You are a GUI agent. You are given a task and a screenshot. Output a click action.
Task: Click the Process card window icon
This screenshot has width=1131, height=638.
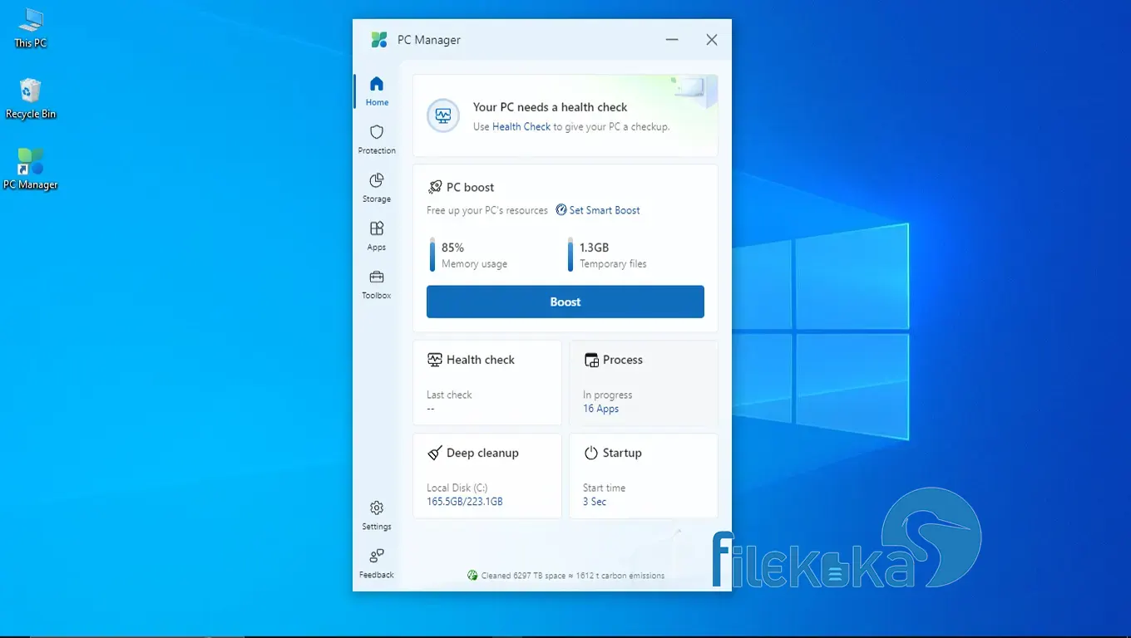pyautogui.click(x=591, y=360)
